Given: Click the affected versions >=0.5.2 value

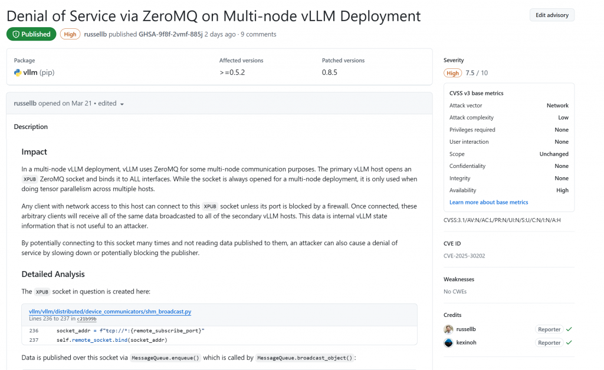Looking at the screenshot, I should click(x=232, y=72).
